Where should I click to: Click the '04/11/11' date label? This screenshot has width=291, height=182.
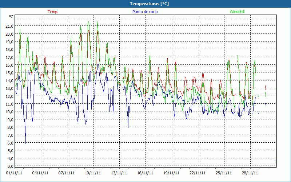coord(40,173)
